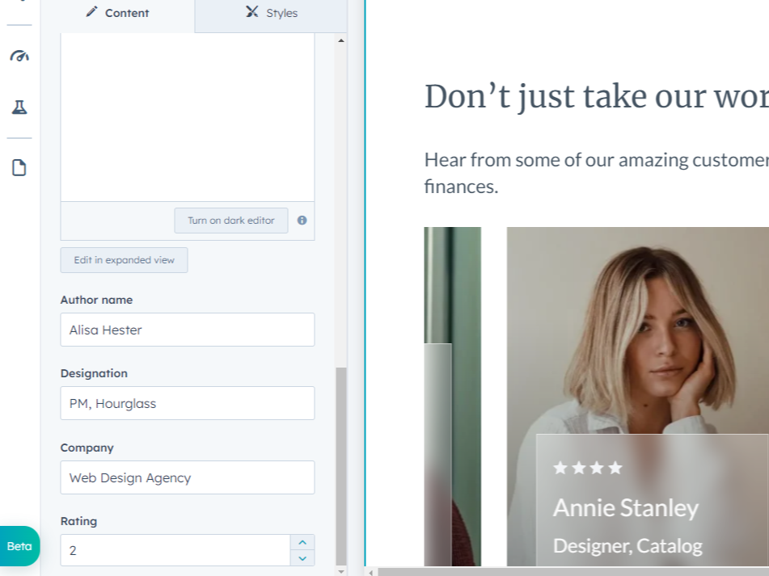Click the page document icon in sidebar
The width and height of the screenshot is (769, 576).
pyautogui.click(x=19, y=168)
